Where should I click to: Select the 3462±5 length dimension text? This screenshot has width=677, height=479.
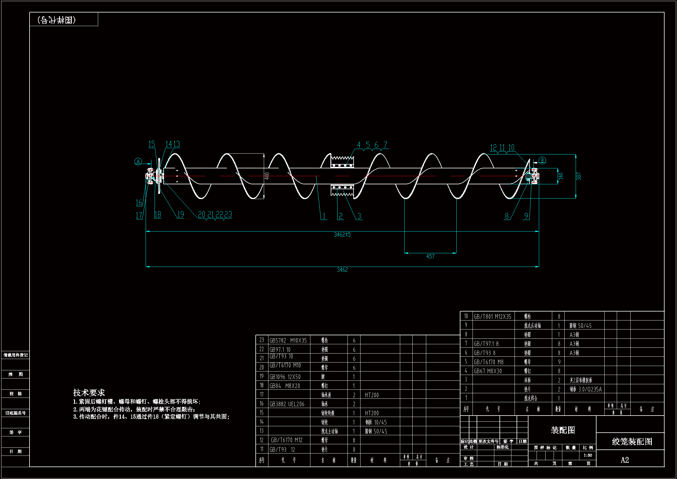coord(342,235)
